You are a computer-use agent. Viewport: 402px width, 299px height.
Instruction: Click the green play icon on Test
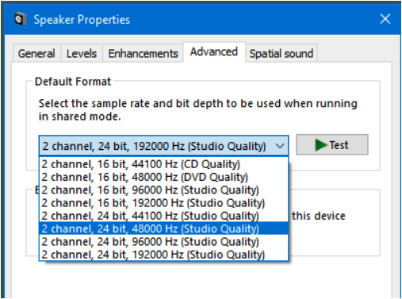(321, 145)
